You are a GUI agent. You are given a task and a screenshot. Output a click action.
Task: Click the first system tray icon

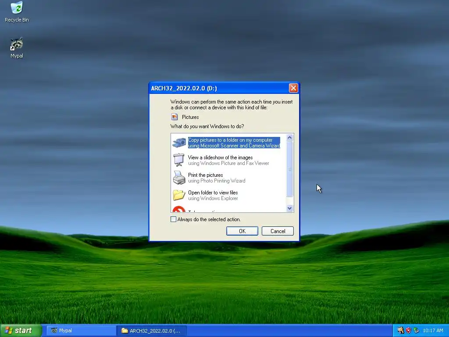(x=400, y=330)
